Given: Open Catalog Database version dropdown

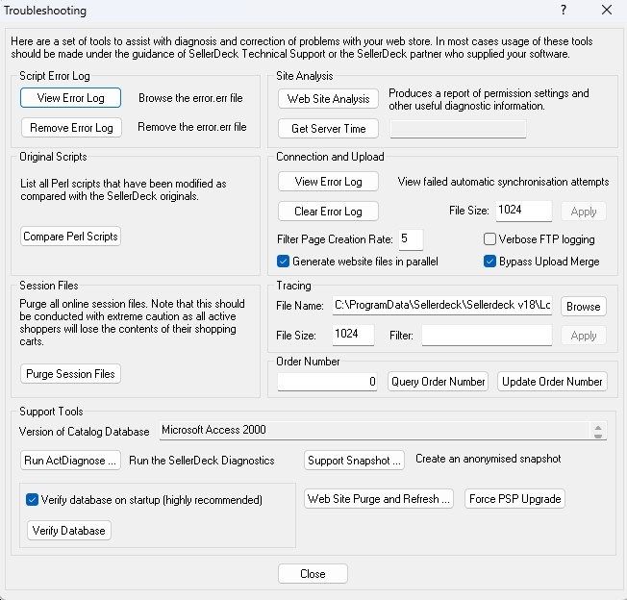Looking at the screenshot, I should (599, 431).
